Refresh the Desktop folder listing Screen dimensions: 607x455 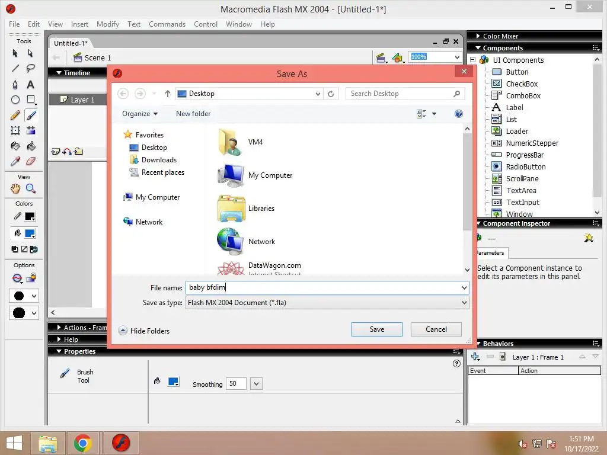[x=331, y=94]
